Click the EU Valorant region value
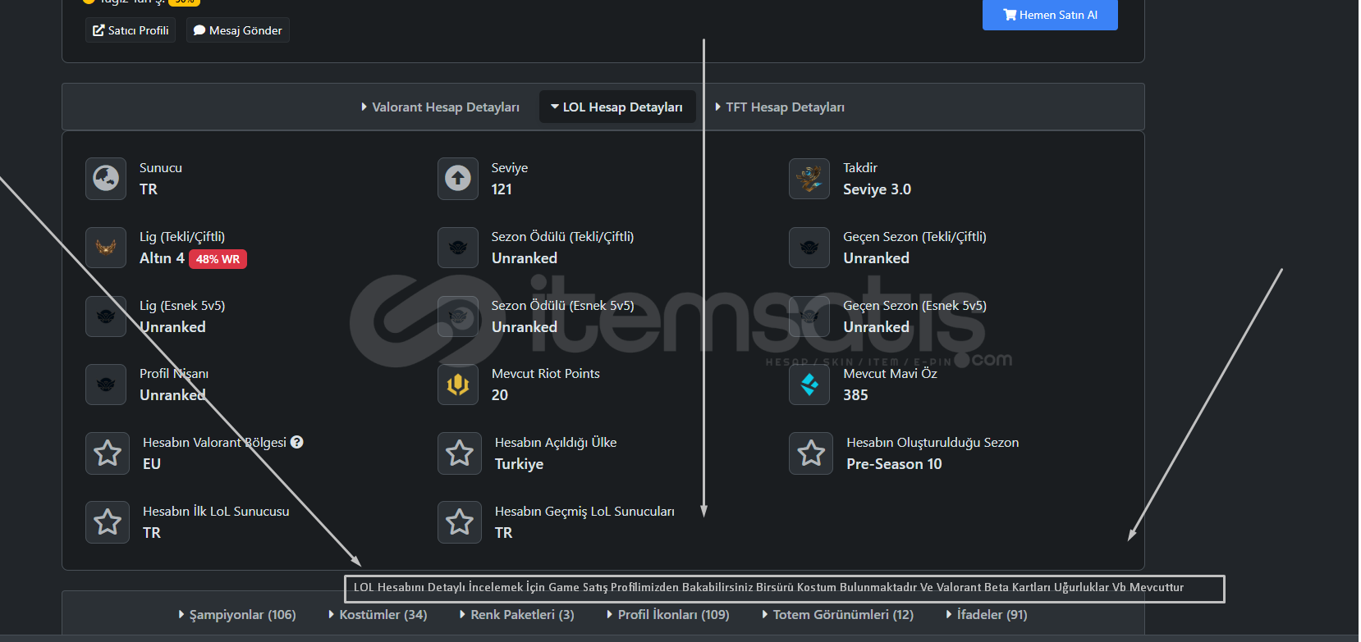 pyautogui.click(x=152, y=464)
